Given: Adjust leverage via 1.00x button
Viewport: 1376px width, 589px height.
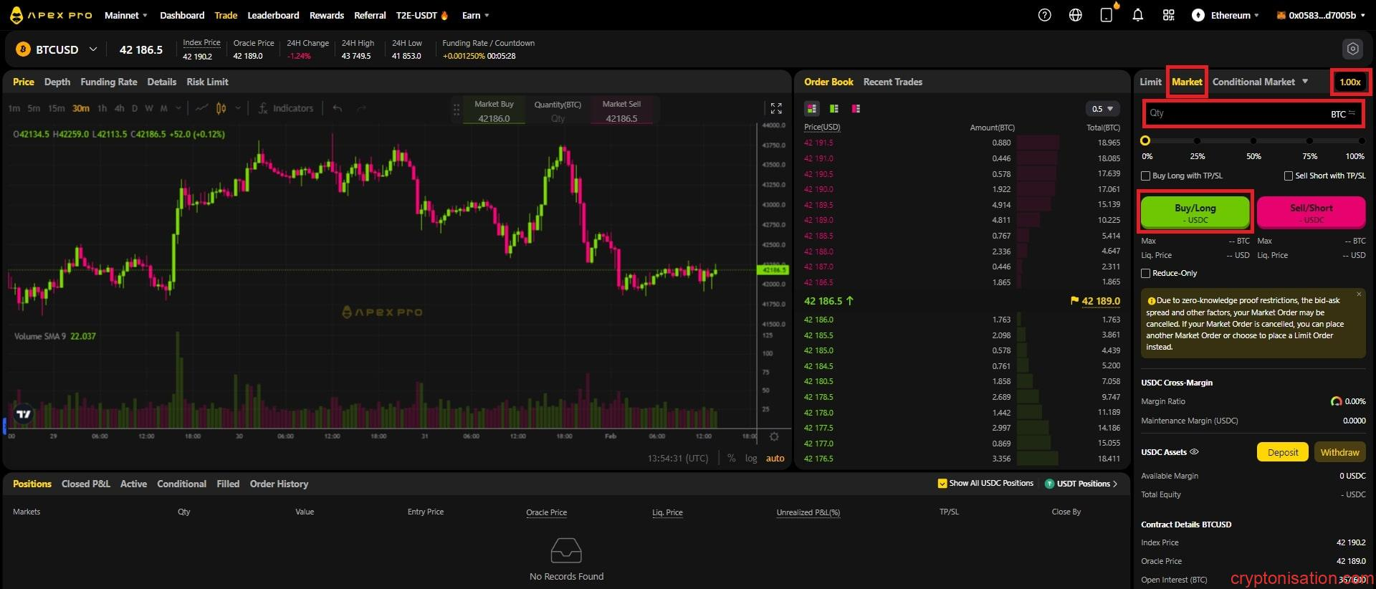Looking at the screenshot, I should coord(1350,82).
